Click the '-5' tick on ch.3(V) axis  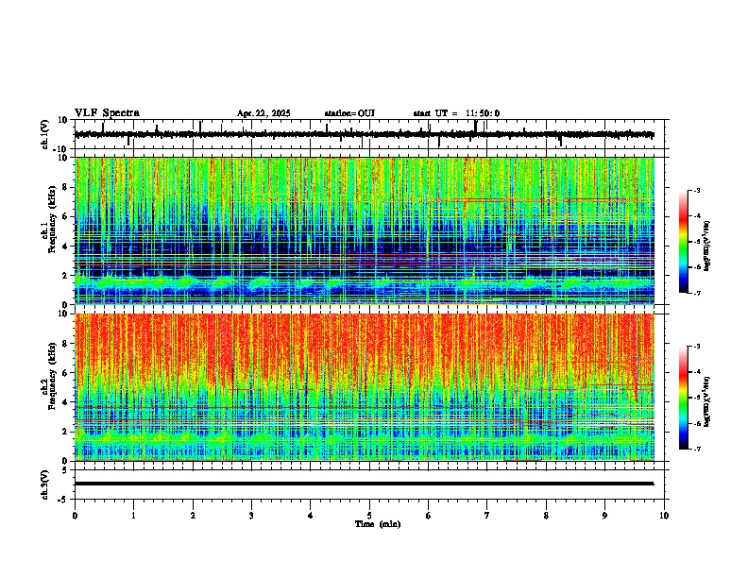click(x=64, y=500)
